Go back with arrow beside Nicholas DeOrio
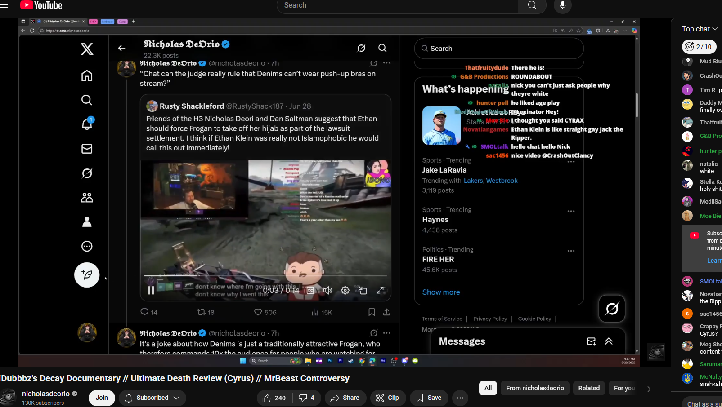 tap(121, 48)
